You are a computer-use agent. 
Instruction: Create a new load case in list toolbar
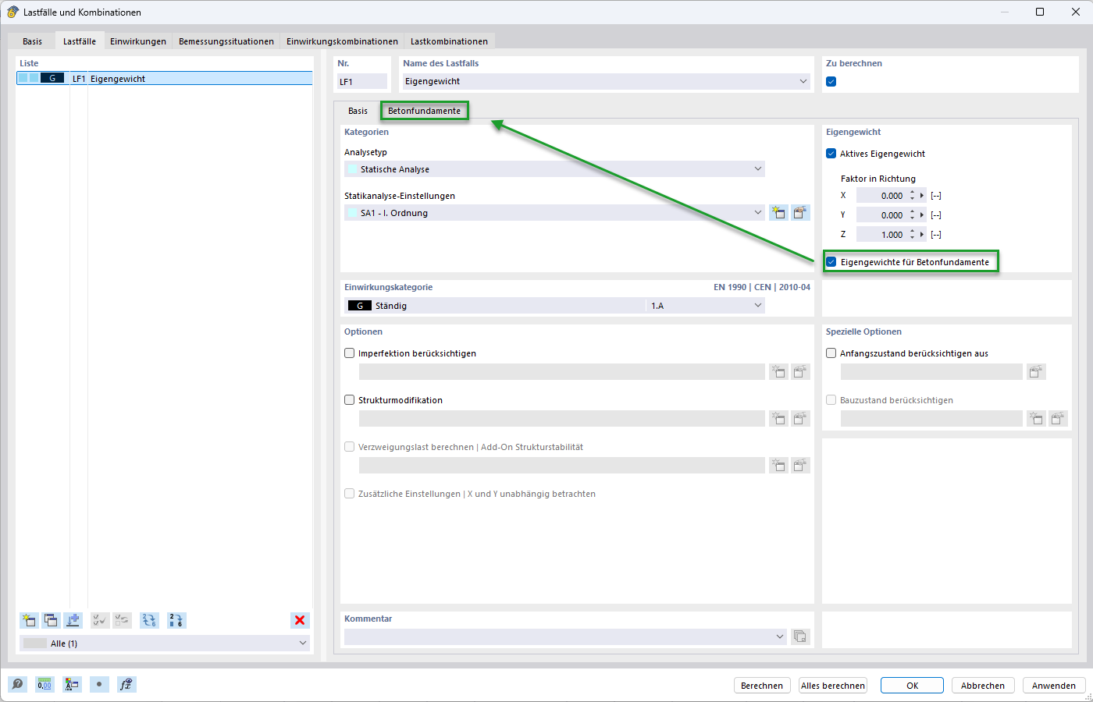[x=28, y=620]
